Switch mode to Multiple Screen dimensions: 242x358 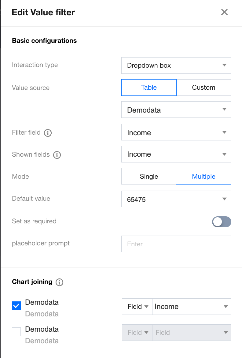coord(204,176)
